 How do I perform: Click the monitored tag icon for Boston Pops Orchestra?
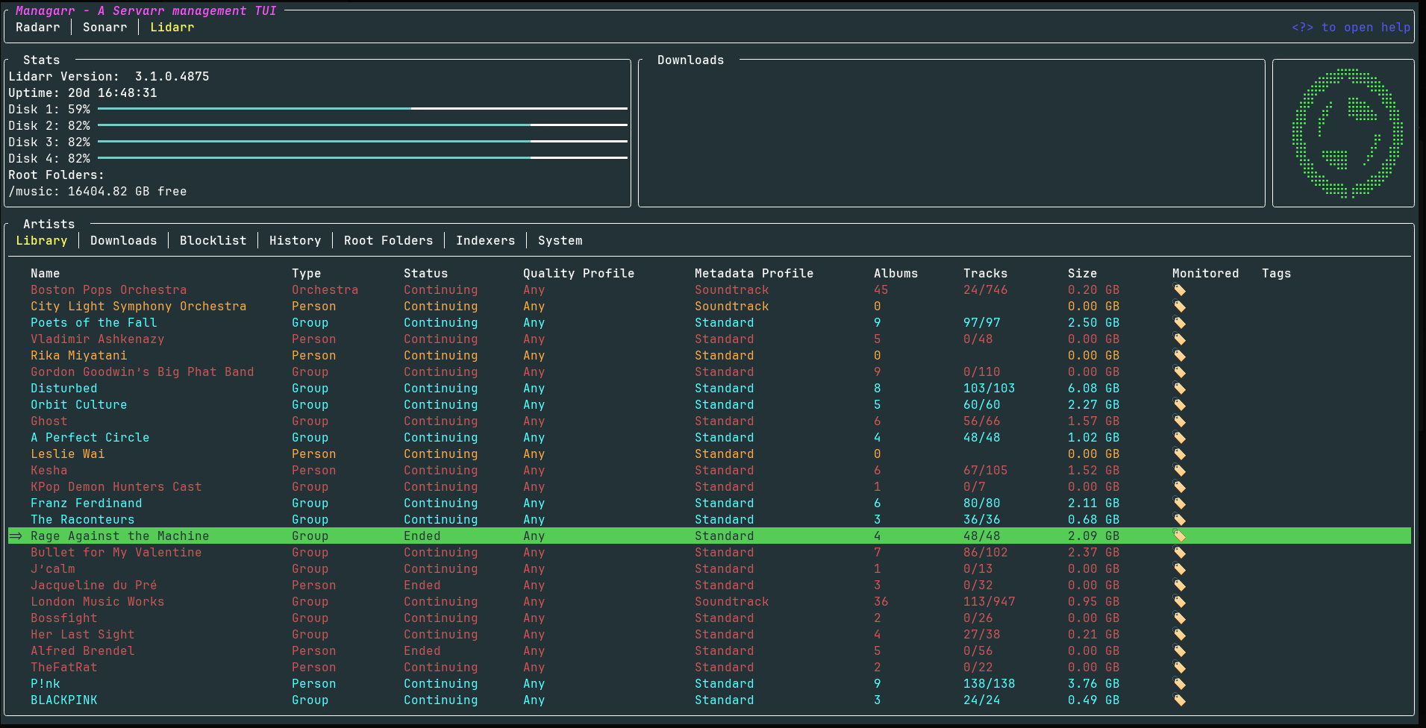point(1179,290)
